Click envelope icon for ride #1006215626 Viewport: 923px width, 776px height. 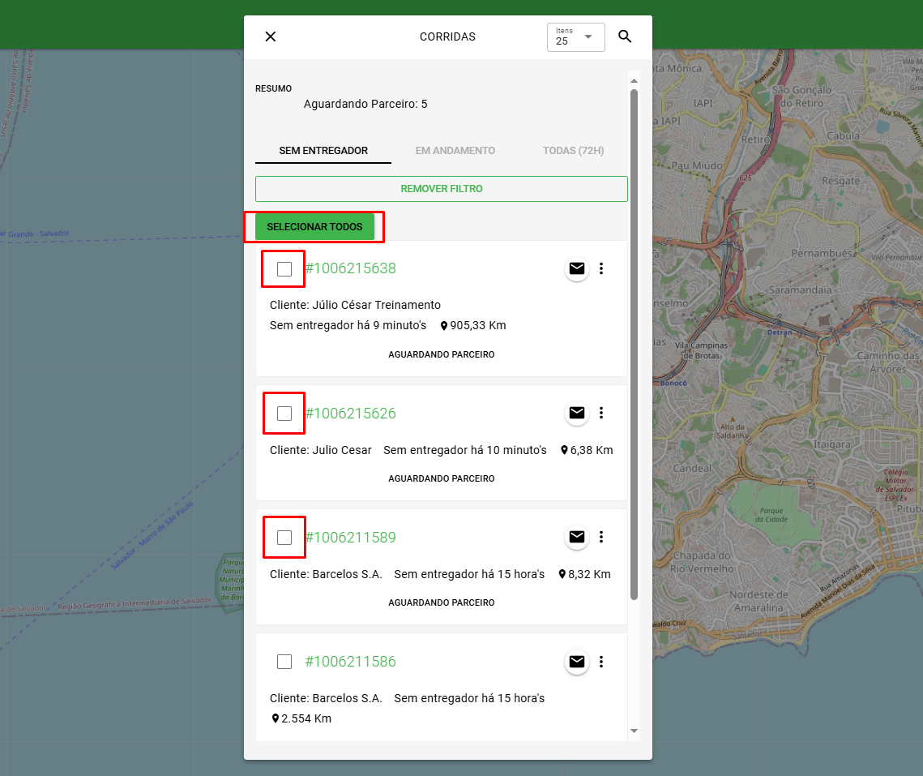point(577,413)
